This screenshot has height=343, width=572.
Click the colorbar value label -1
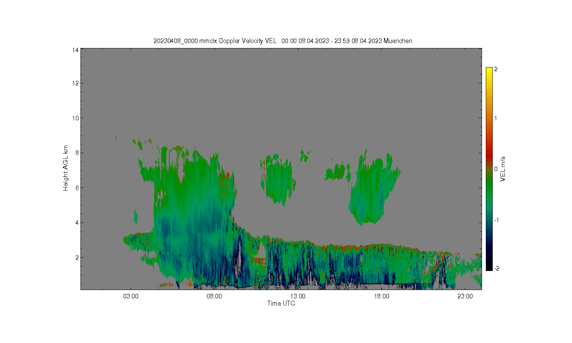(496, 220)
